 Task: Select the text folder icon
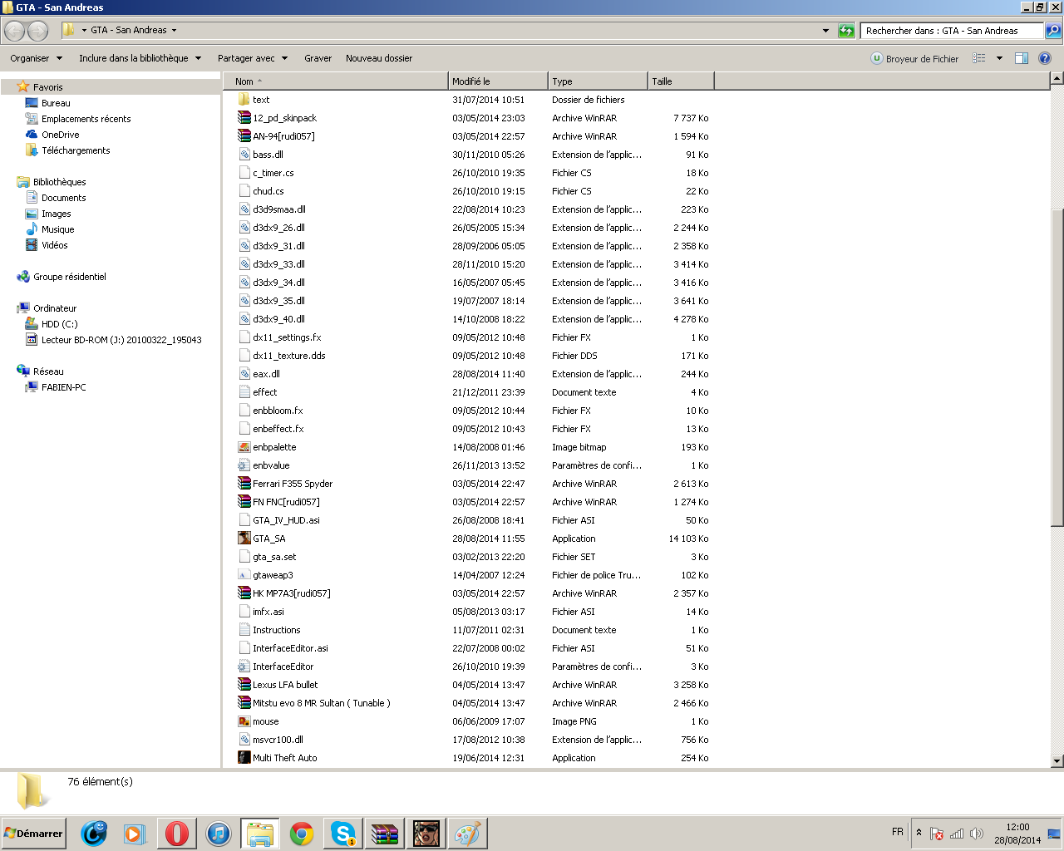point(244,100)
